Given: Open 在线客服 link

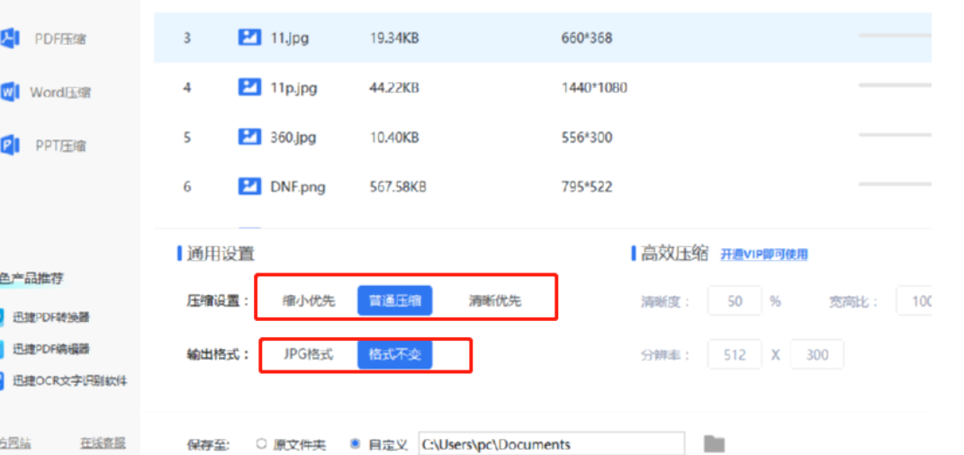Looking at the screenshot, I should point(103,442).
